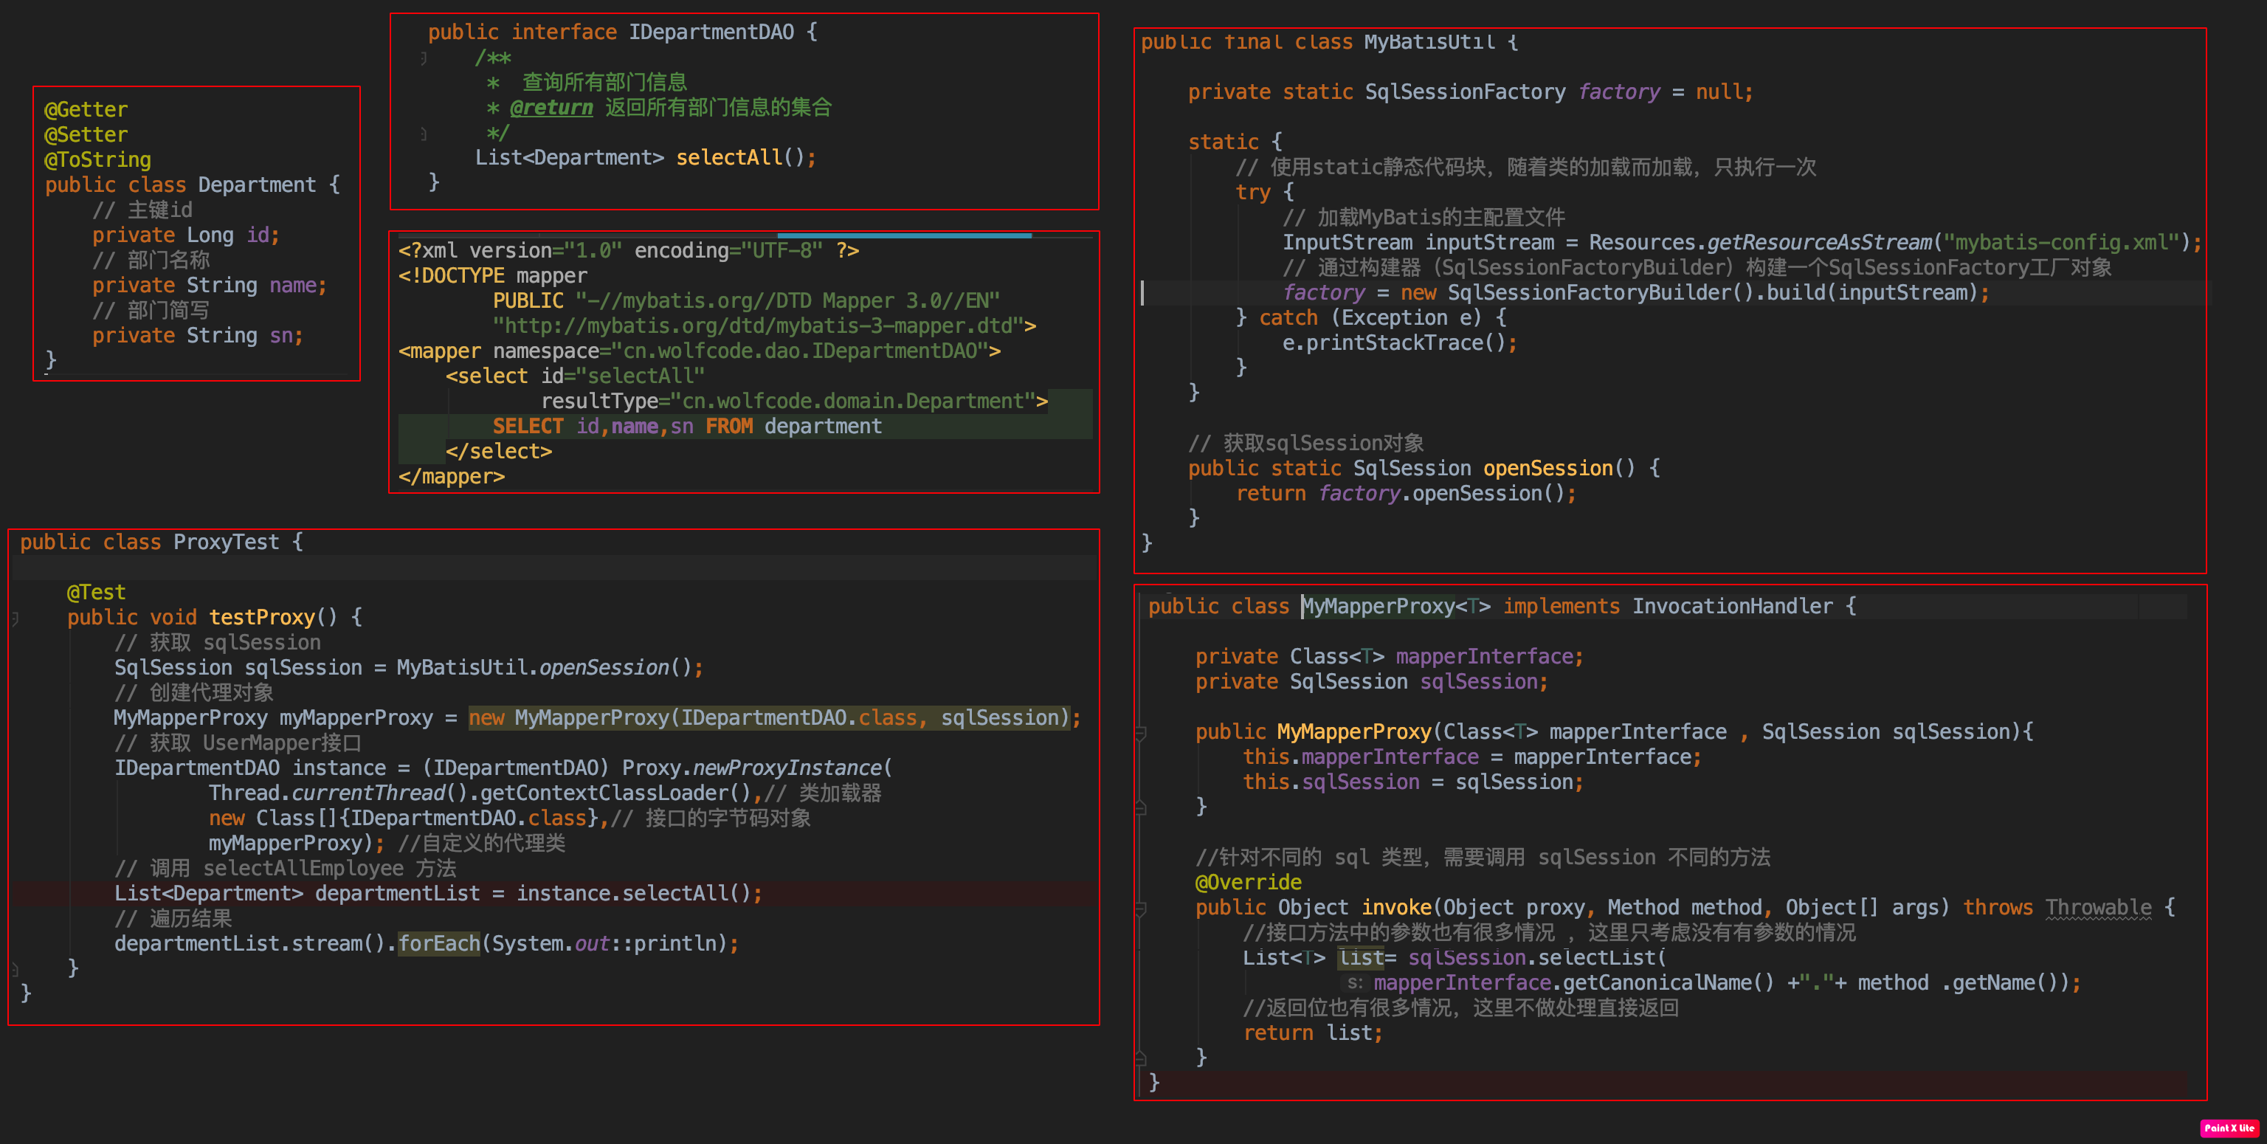Viewport: 2267px width, 1144px height.
Task: Click the @Test annotation
Action: point(97,592)
